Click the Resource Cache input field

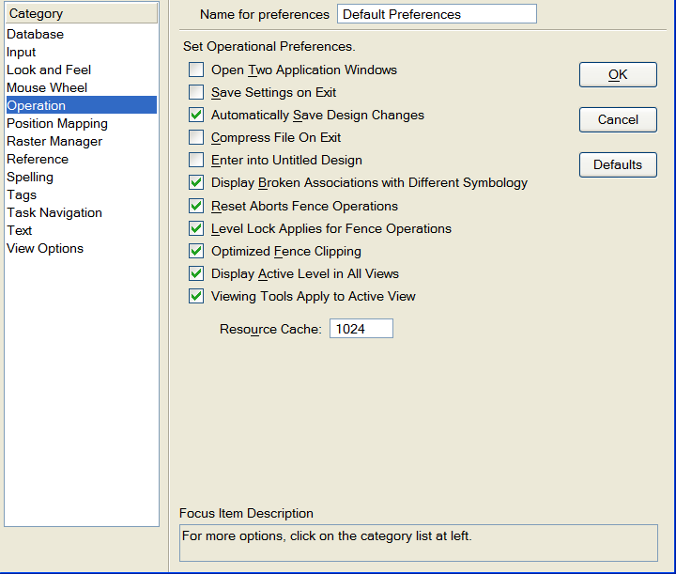[x=361, y=329]
